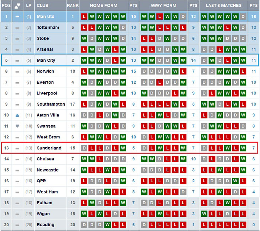The width and height of the screenshot is (260, 231).
Task: Click Man City's home form L badge
Action: pos(115,61)
